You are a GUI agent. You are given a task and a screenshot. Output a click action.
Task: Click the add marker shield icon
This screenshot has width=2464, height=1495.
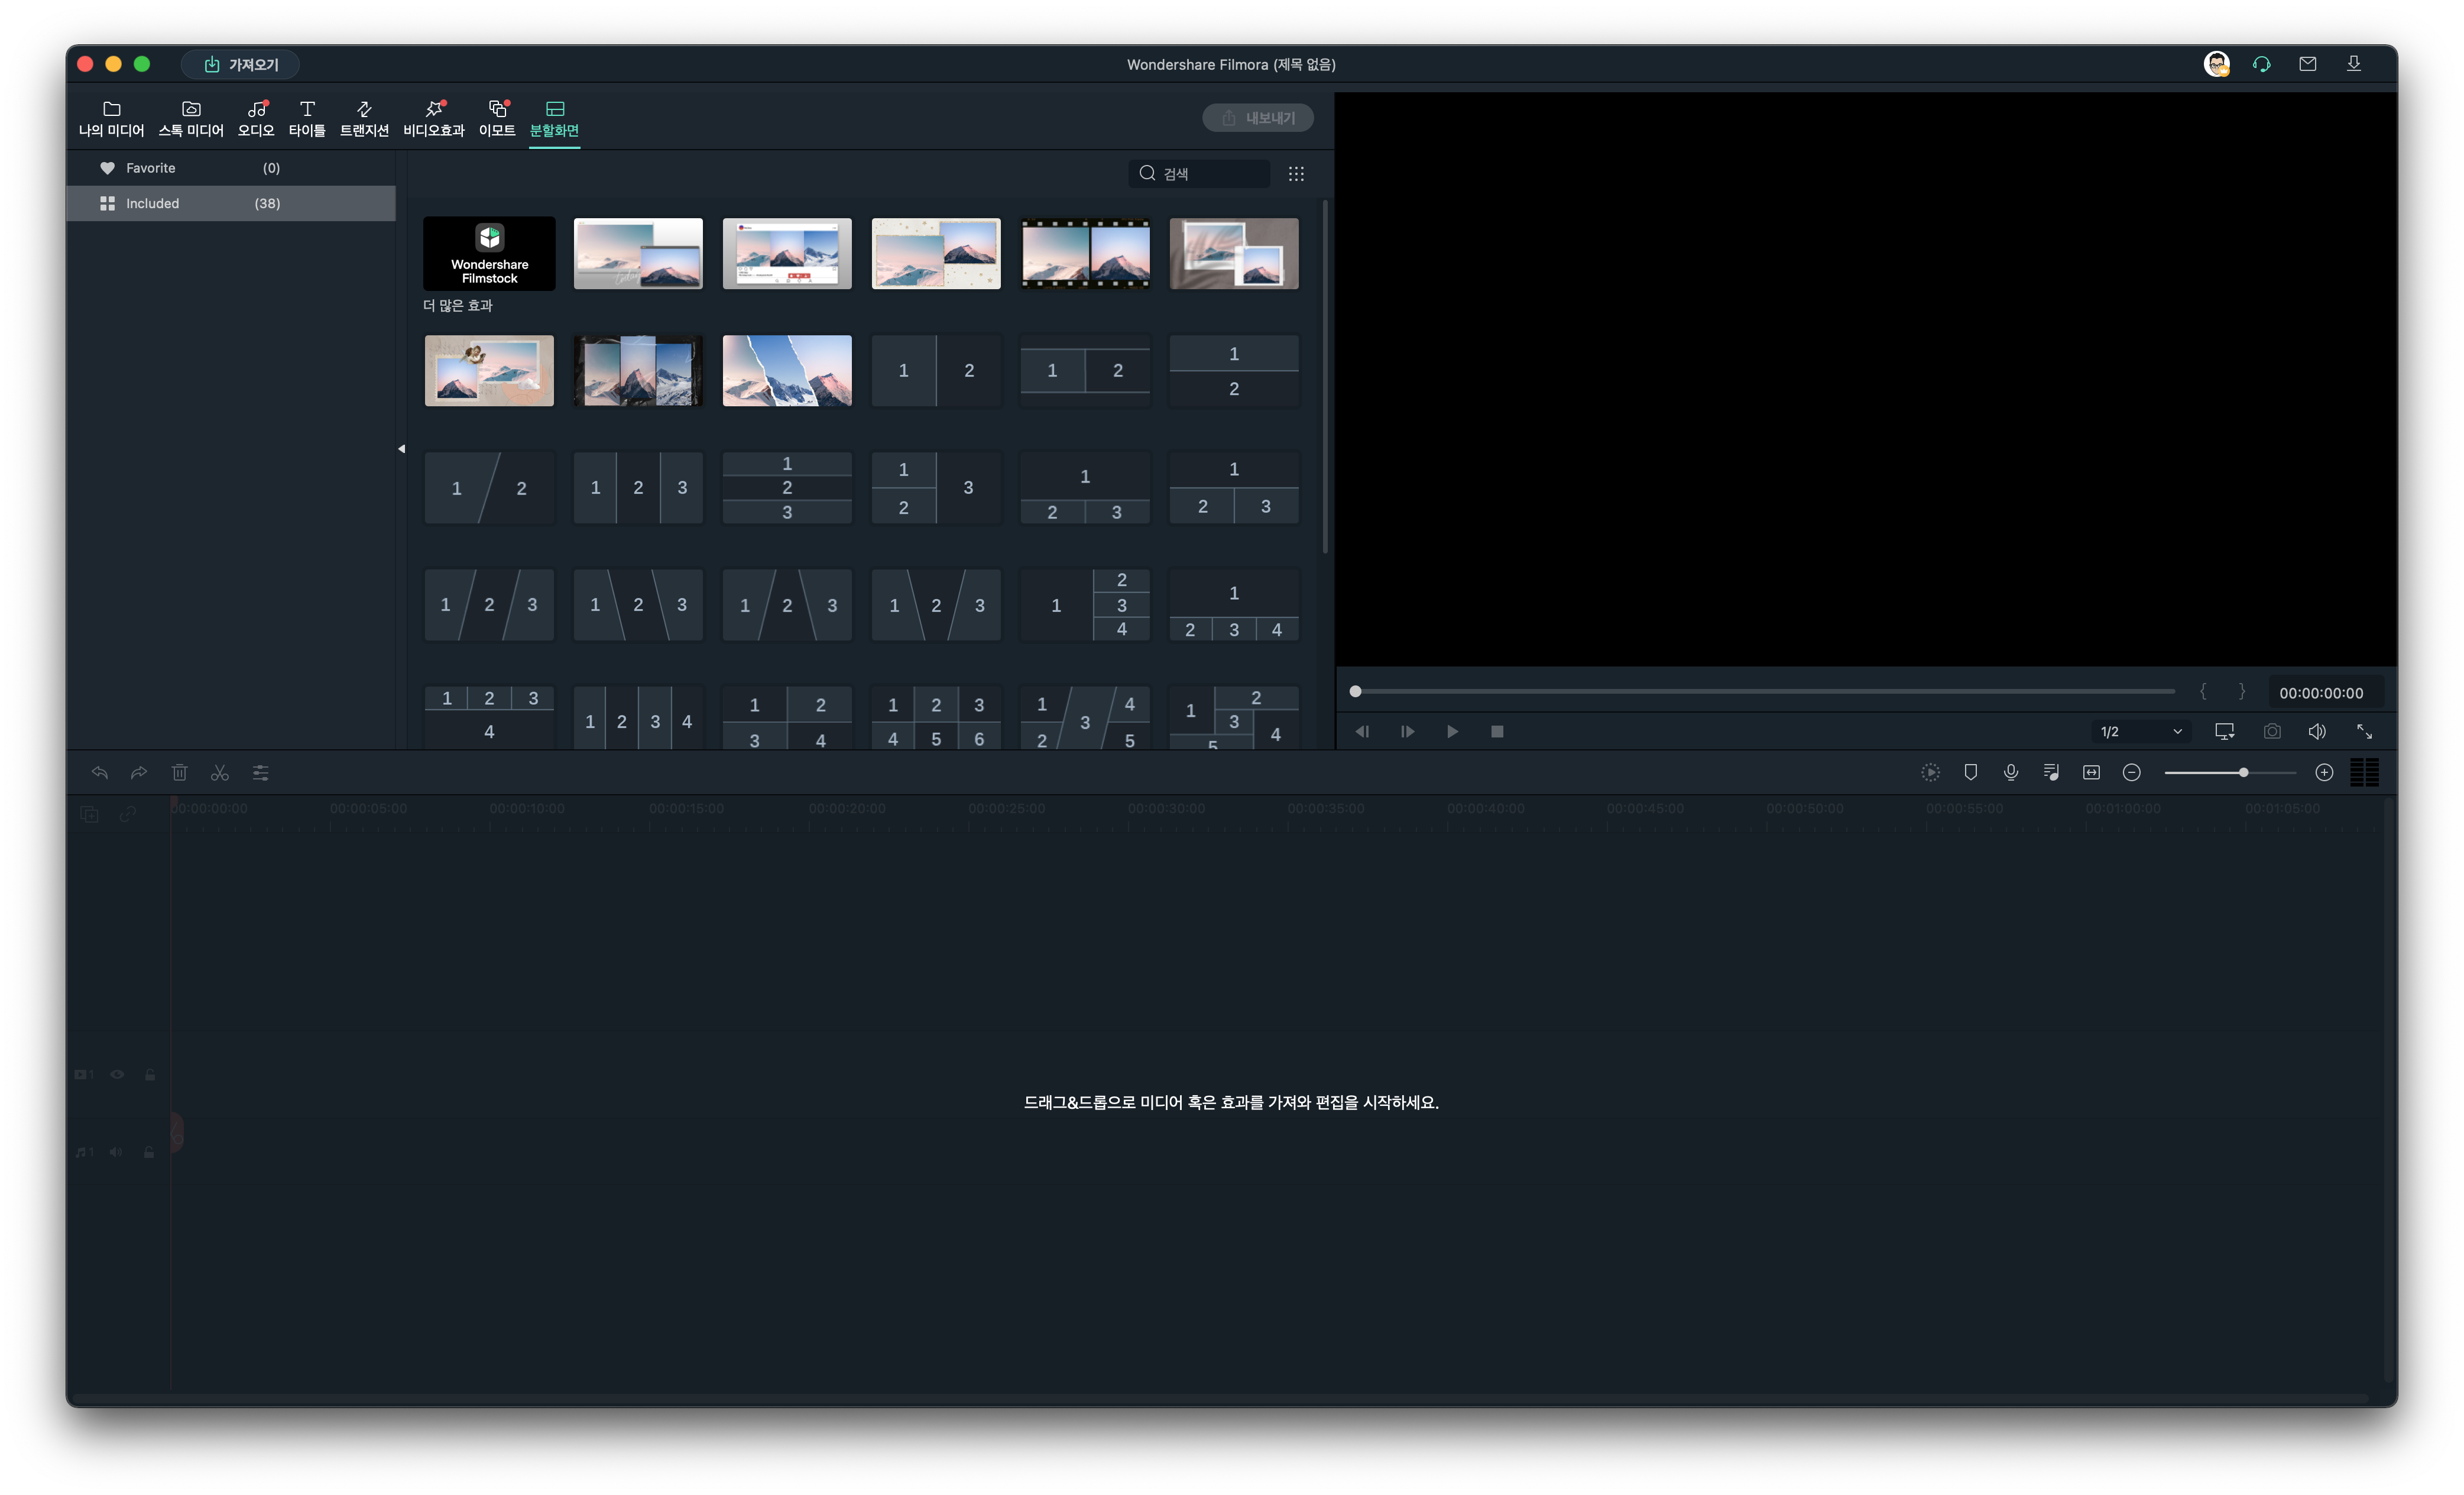1970,772
